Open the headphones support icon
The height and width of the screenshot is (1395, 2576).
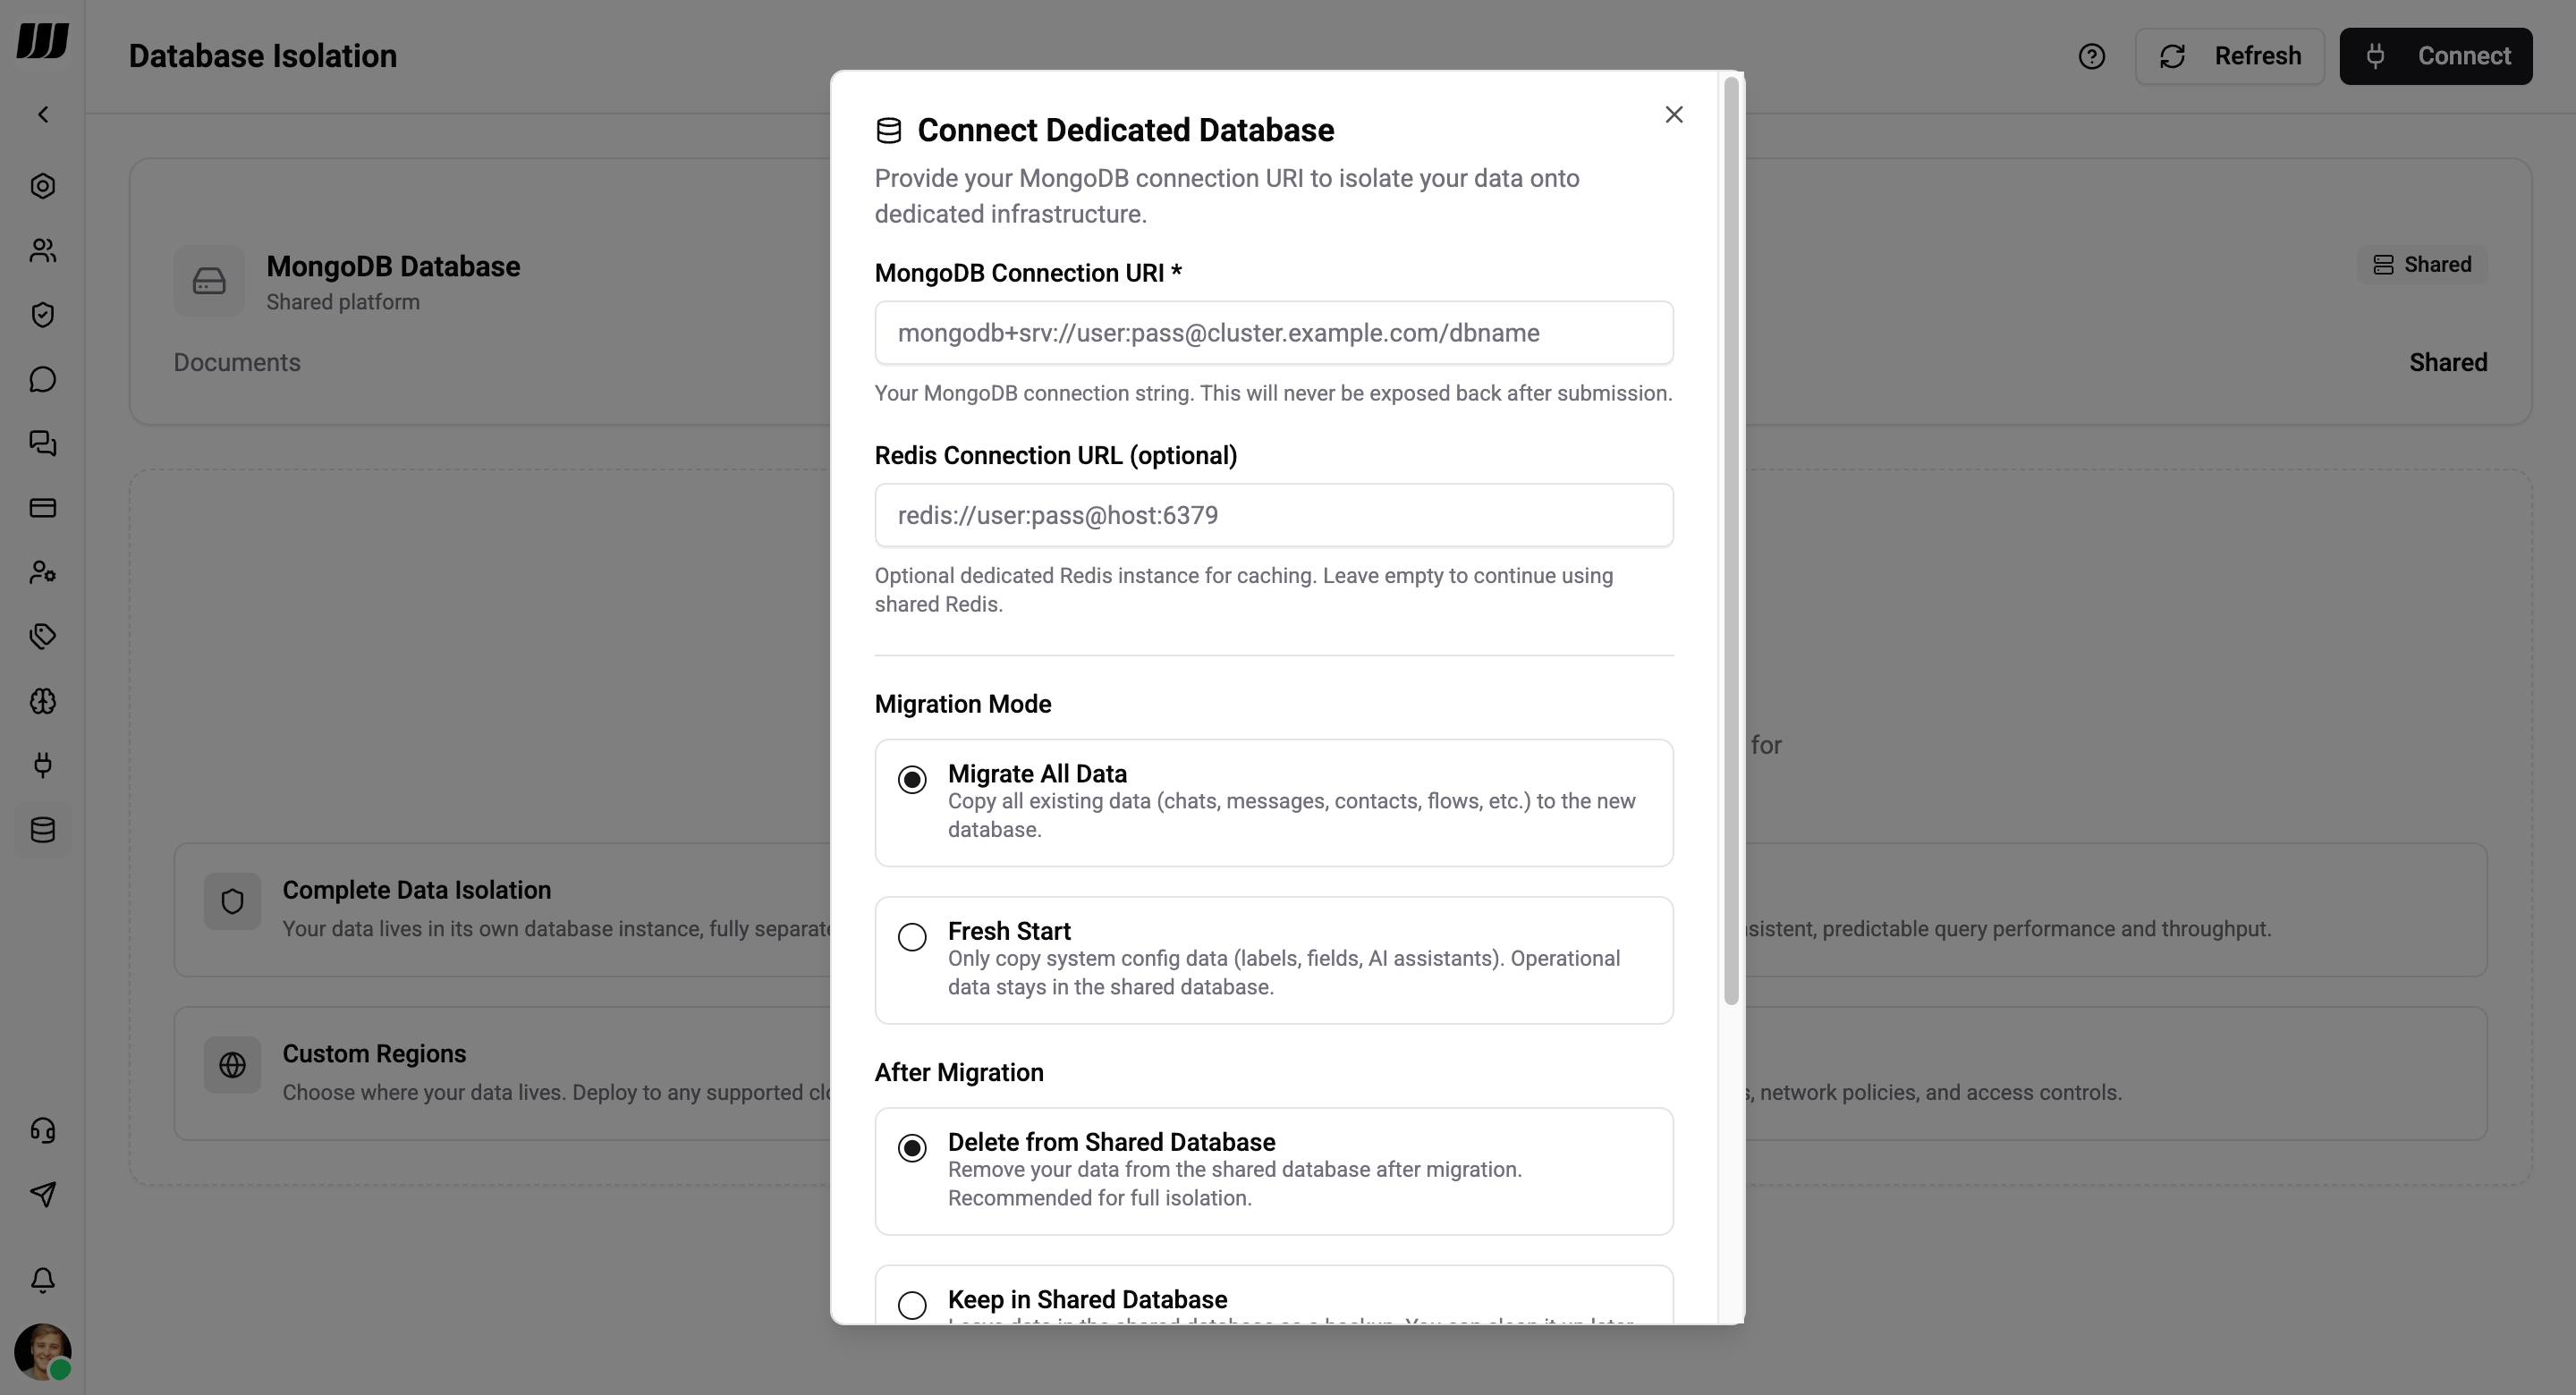click(x=43, y=1131)
